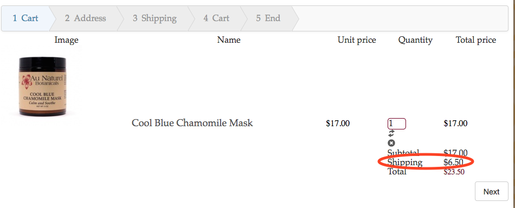
Task: Jump to step 5 End
Action: (268, 18)
